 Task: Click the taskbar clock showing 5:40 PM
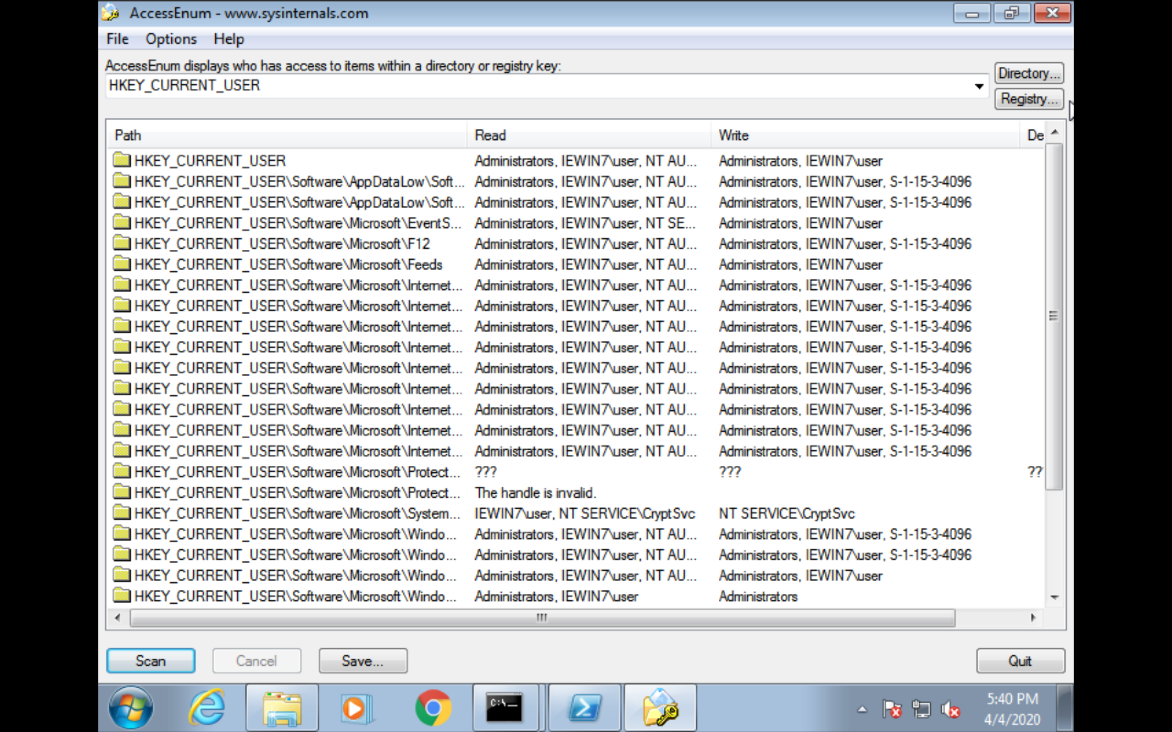[1012, 708]
